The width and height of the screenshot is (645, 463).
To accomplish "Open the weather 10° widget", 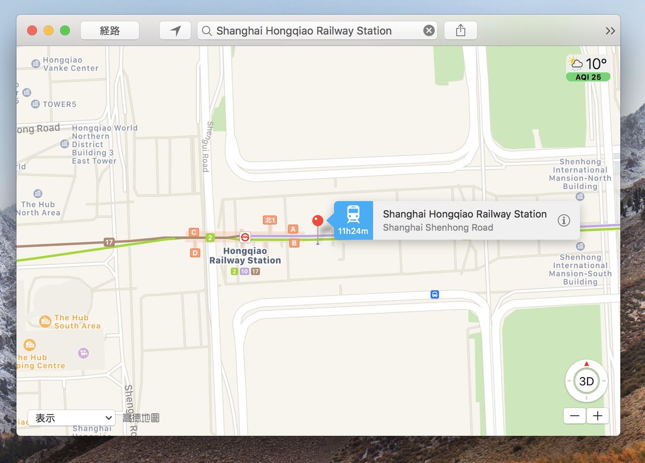I will 588,63.
